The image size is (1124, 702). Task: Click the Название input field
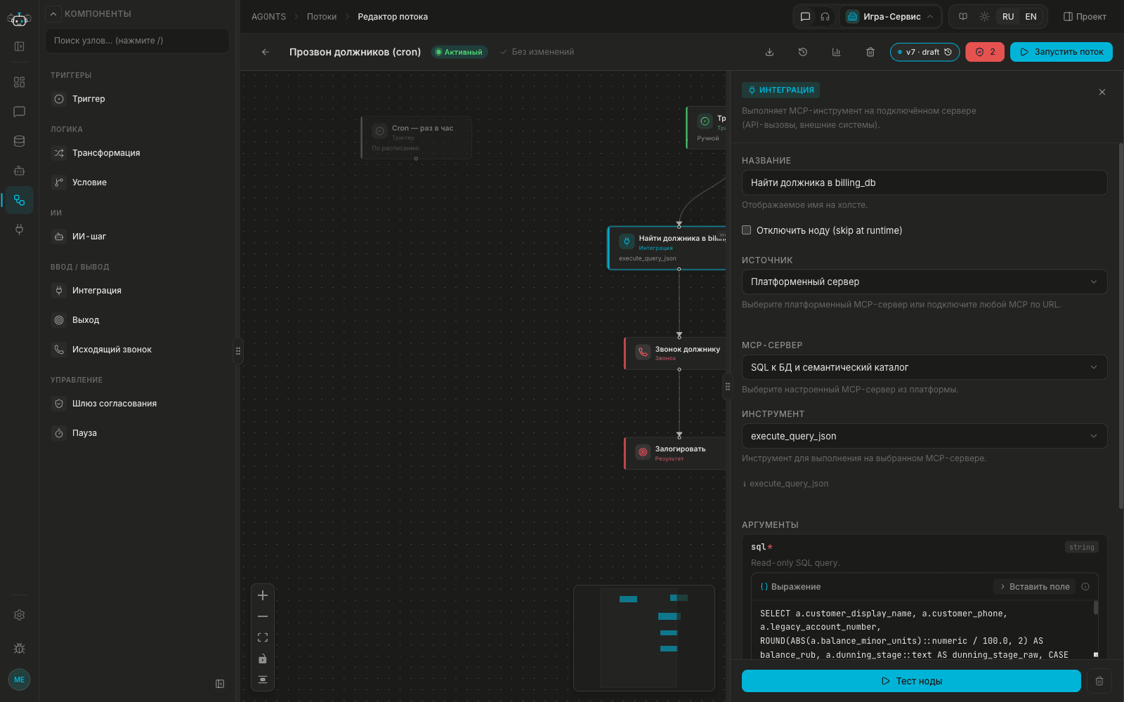924,183
